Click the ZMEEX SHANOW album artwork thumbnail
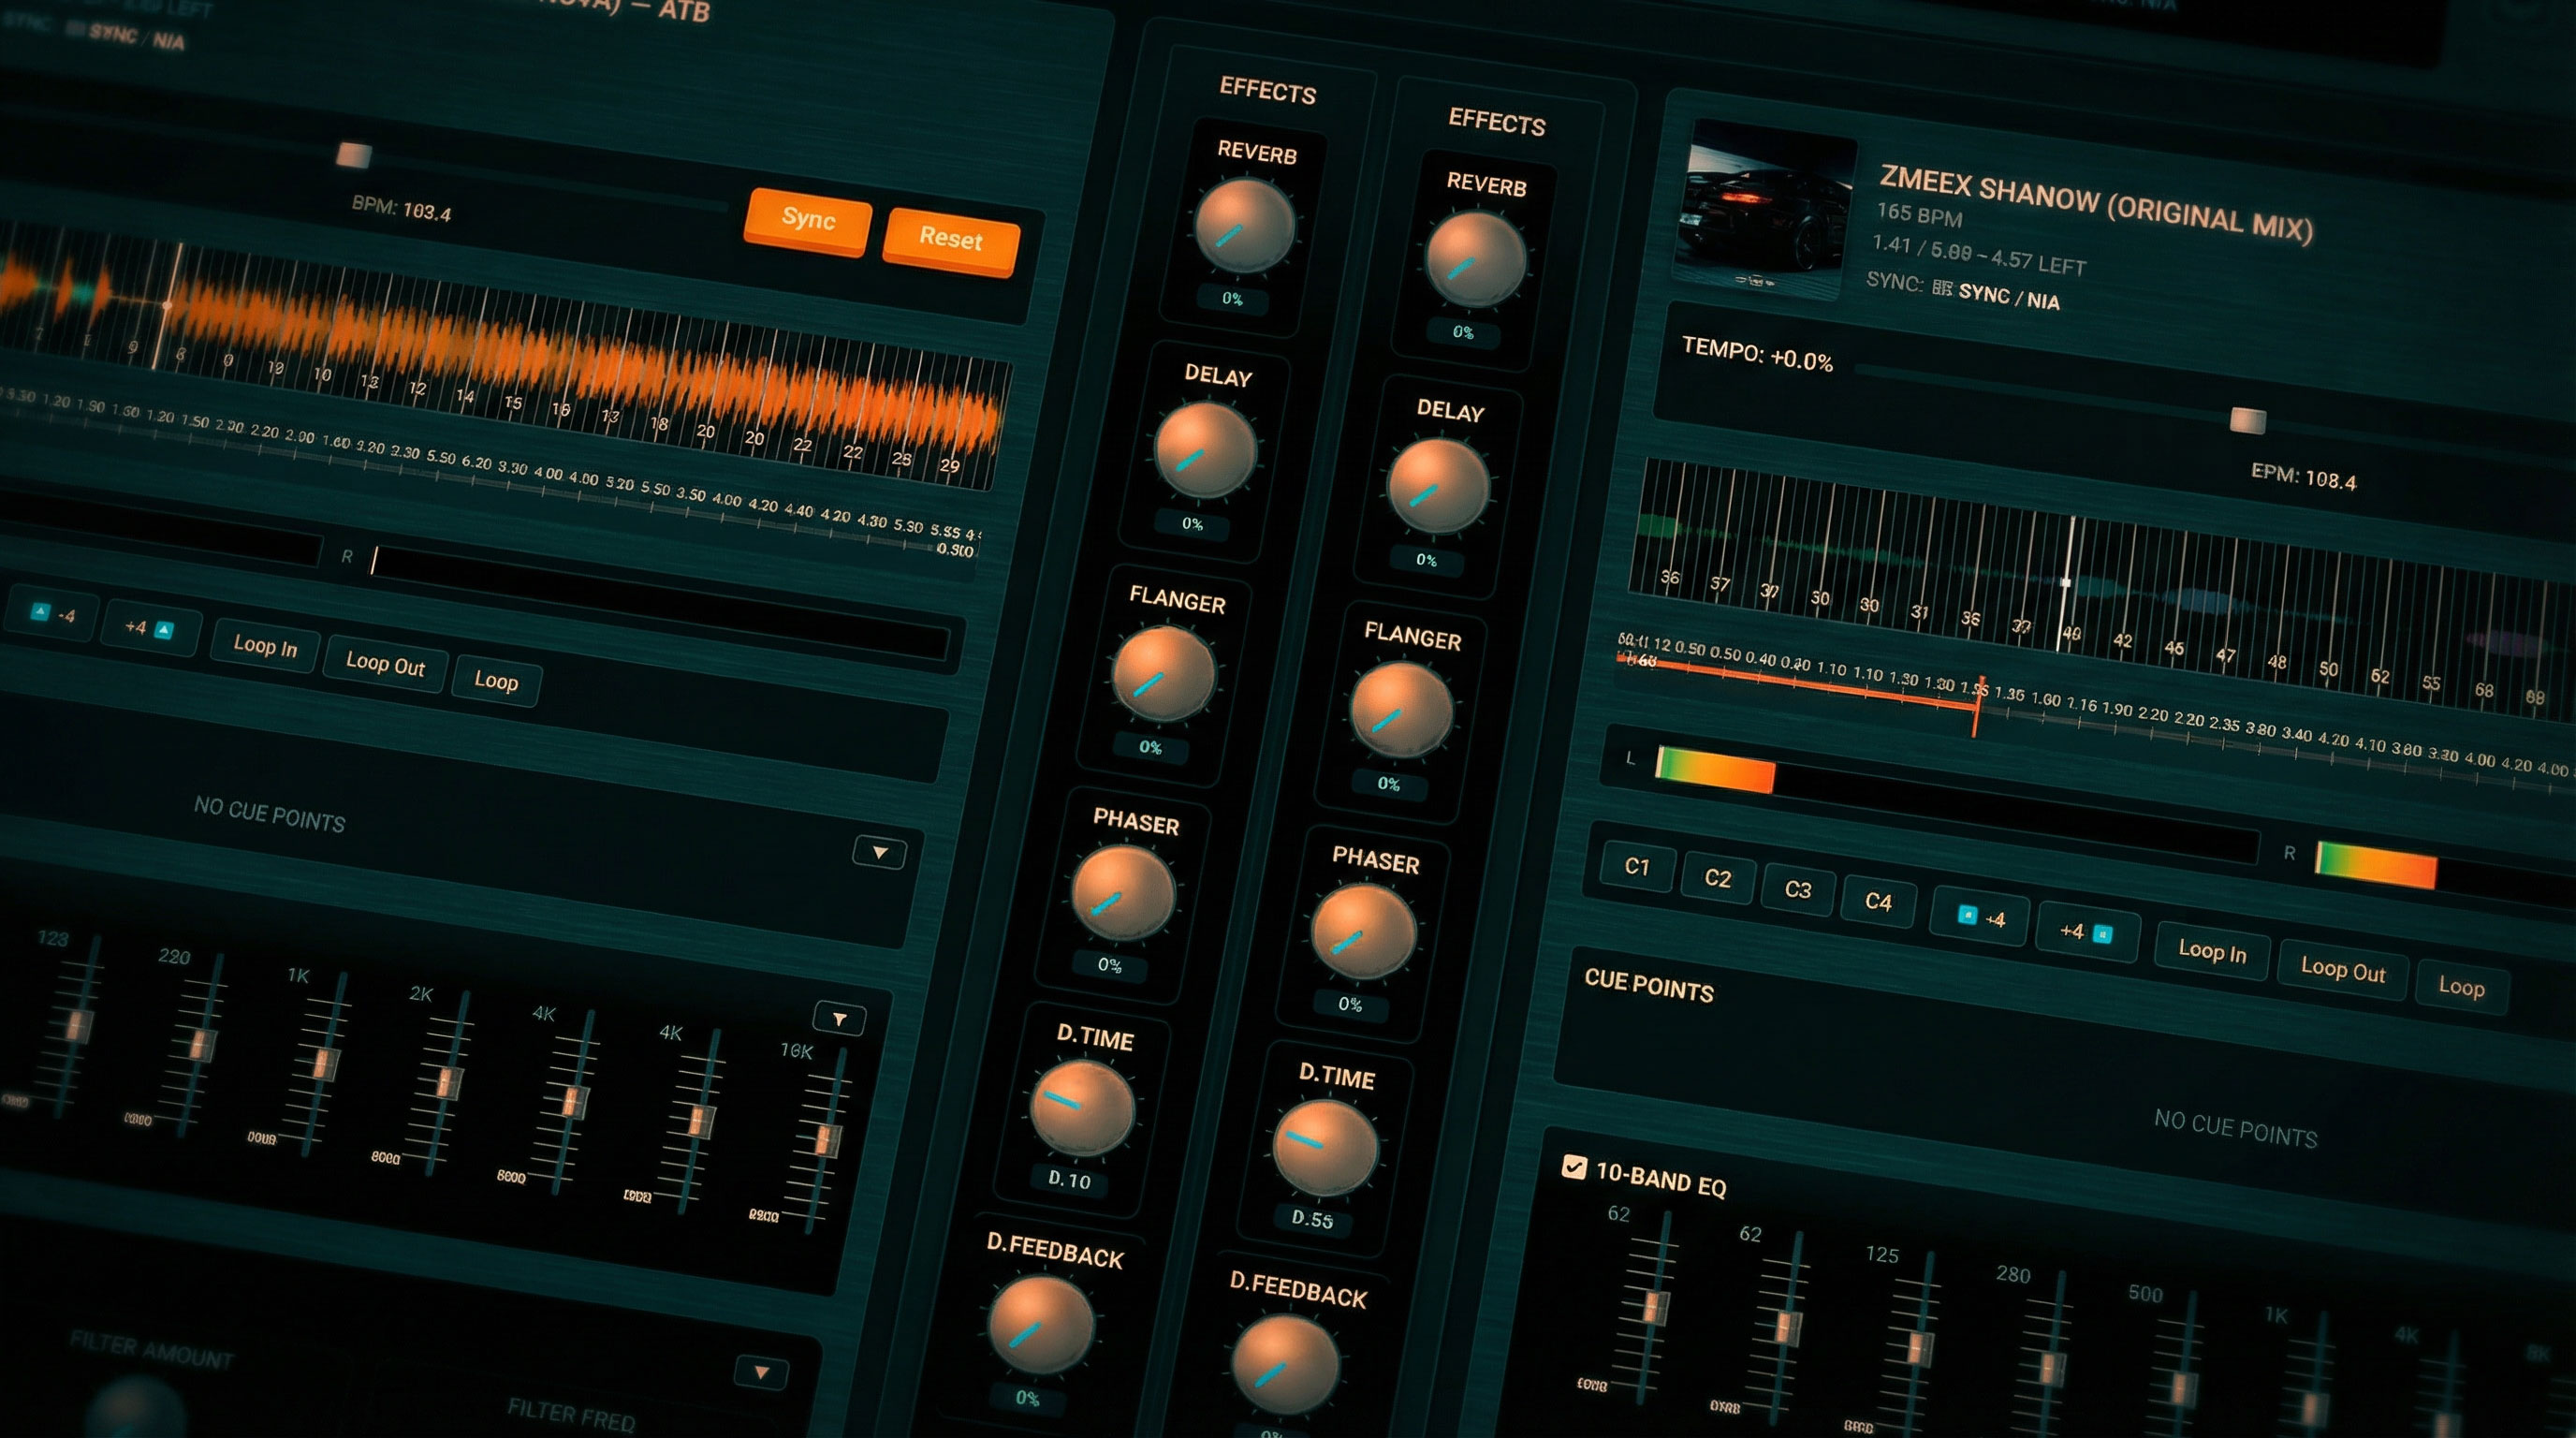The height and width of the screenshot is (1438, 2576). click(x=1765, y=212)
